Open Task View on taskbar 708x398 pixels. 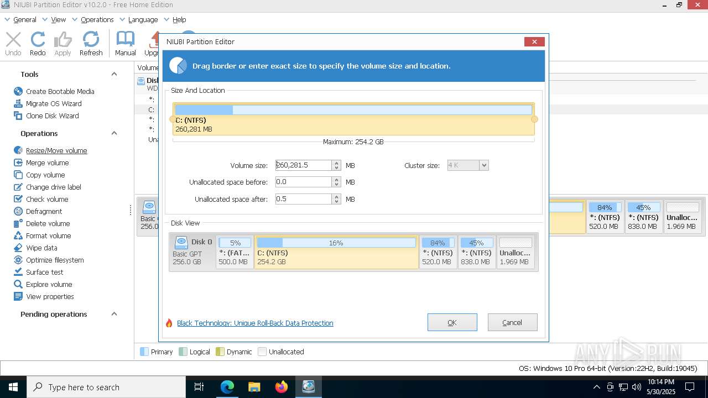click(199, 387)
